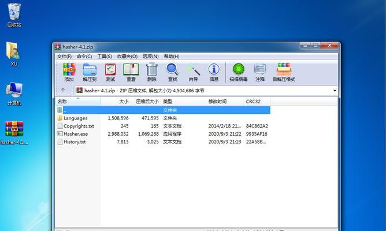Viewport: 386px width, 231px height.
Task: Select the XU user folder desktop icon
Action: pyautogui.click(x=13, y=50)
